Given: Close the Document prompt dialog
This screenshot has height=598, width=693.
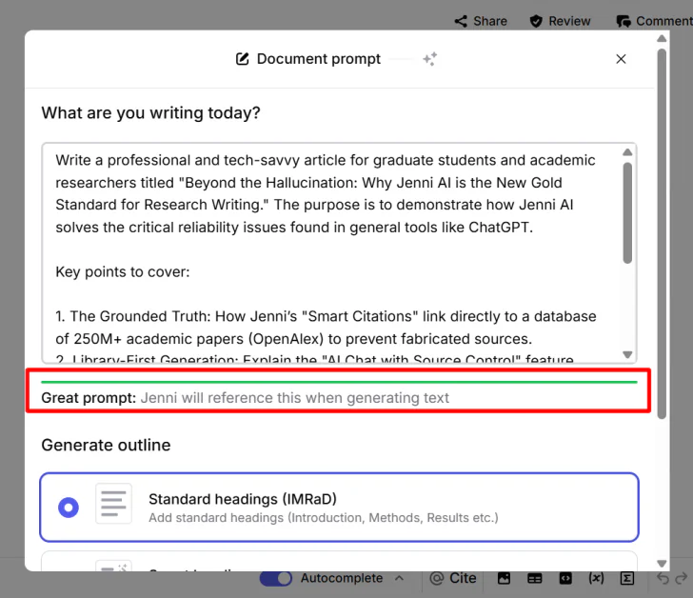Looking at the screenshot, I should click(621, 59).
